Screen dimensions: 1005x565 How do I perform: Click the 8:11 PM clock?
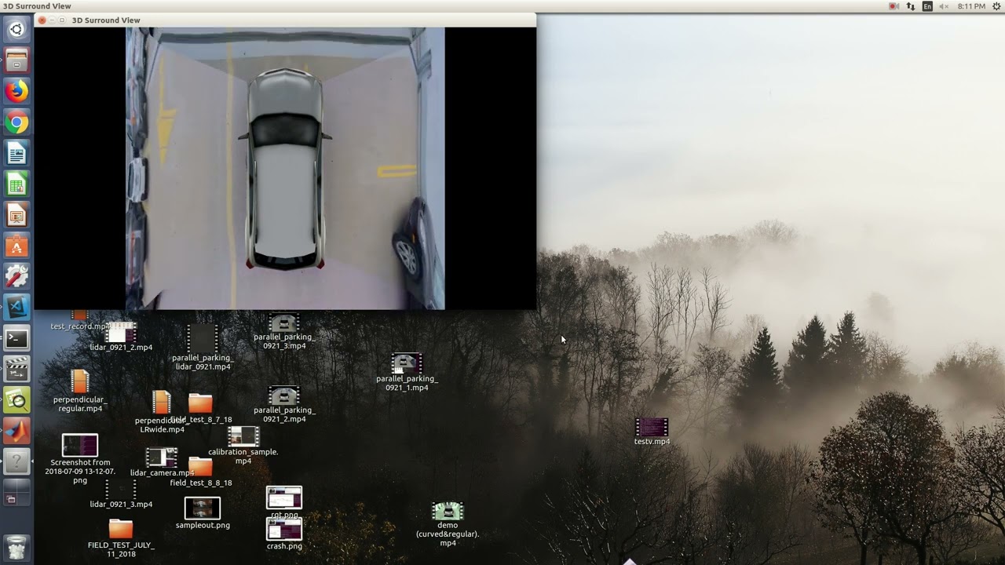pyautogui.click(x=971, y=6)
